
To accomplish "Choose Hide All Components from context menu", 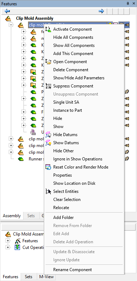I will click(73, 37).
